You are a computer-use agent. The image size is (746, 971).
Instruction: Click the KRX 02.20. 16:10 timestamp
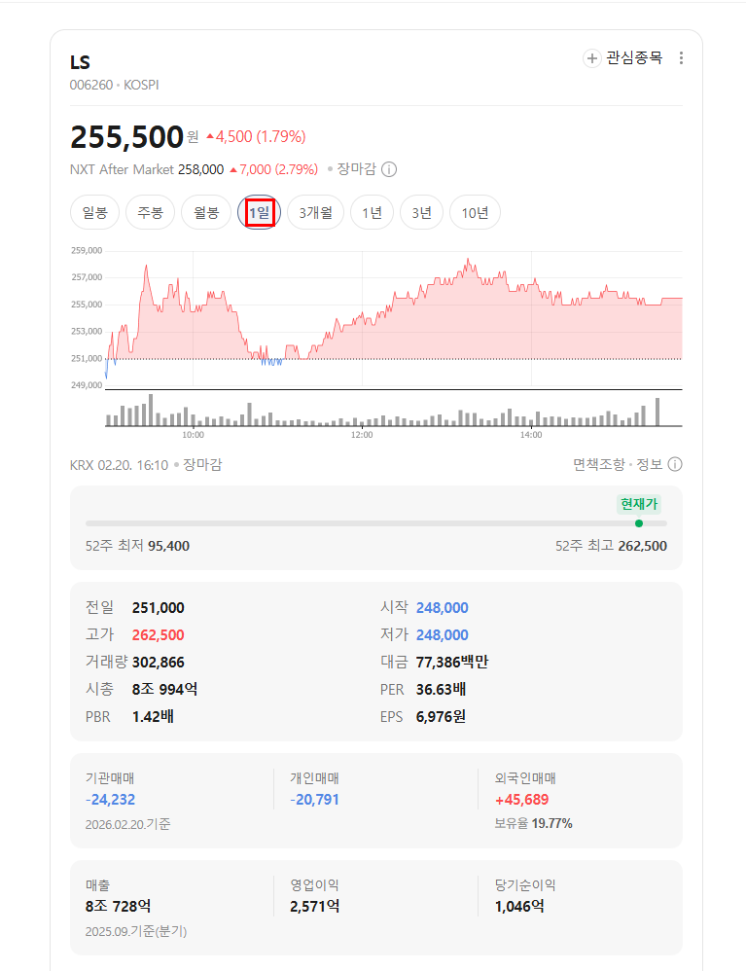pyautogui.click(x=119, y=465)
